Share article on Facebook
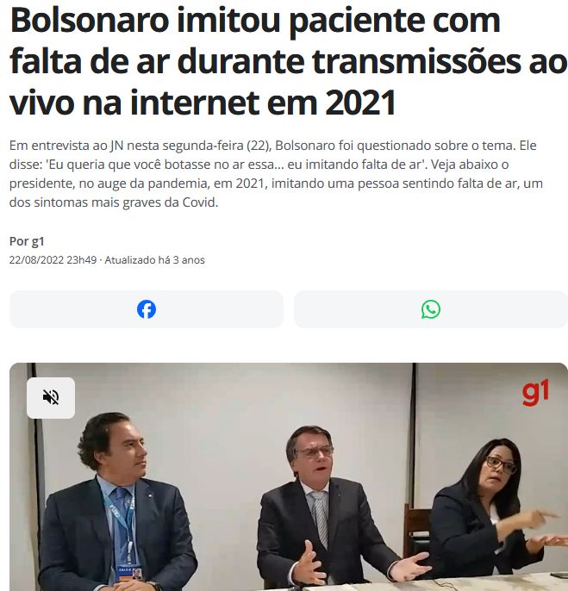Image resolution: width=568 pixels, height=591 pixels. [147, 309]
